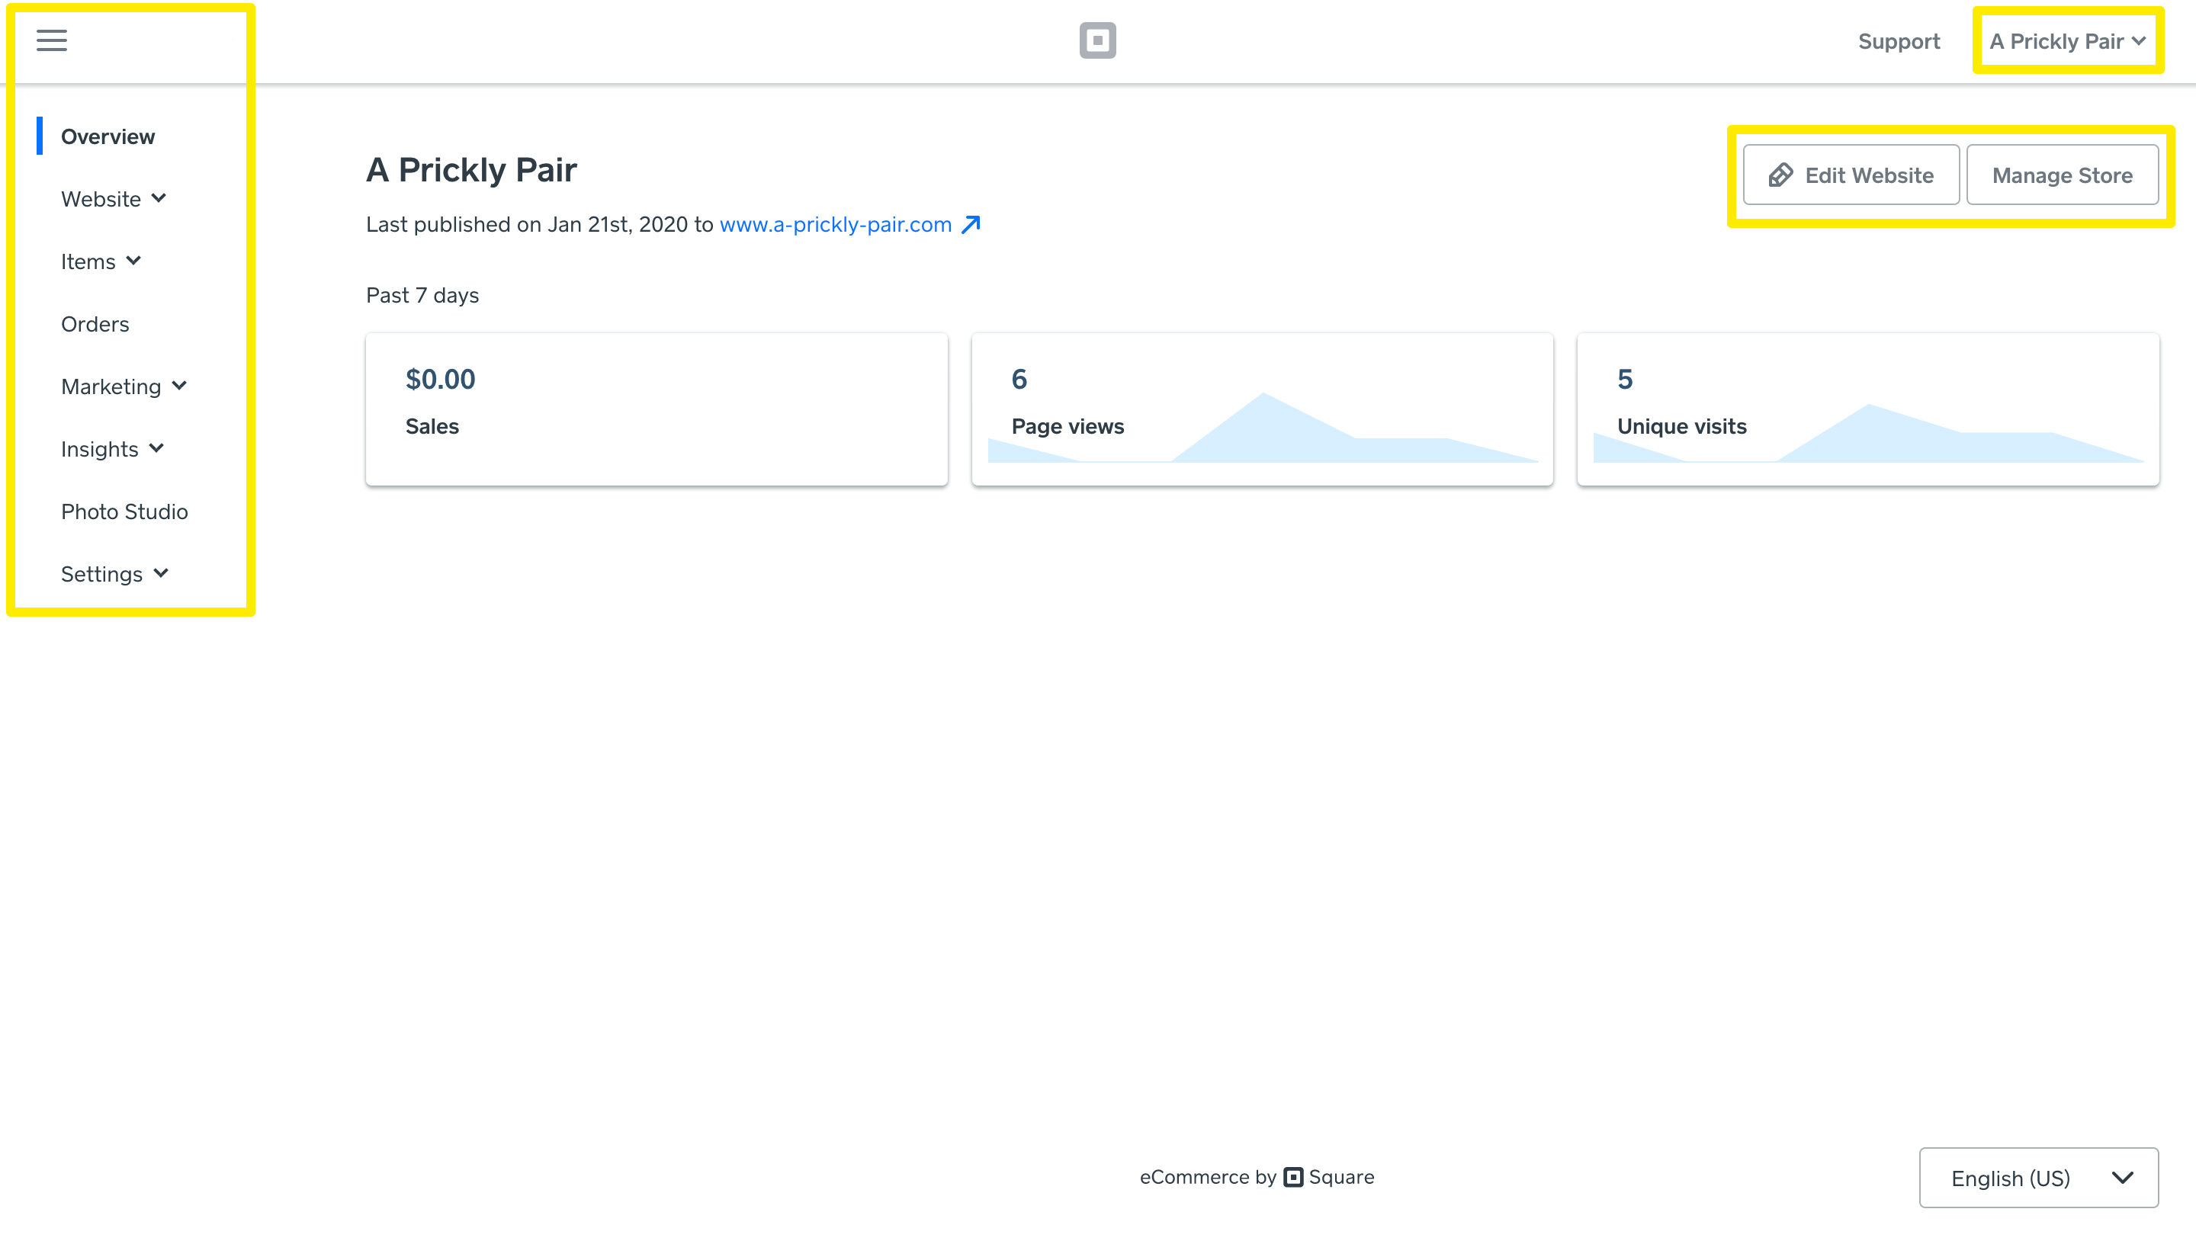
Task: Click the Settings label in the sidebar
Action: point(102,573)
